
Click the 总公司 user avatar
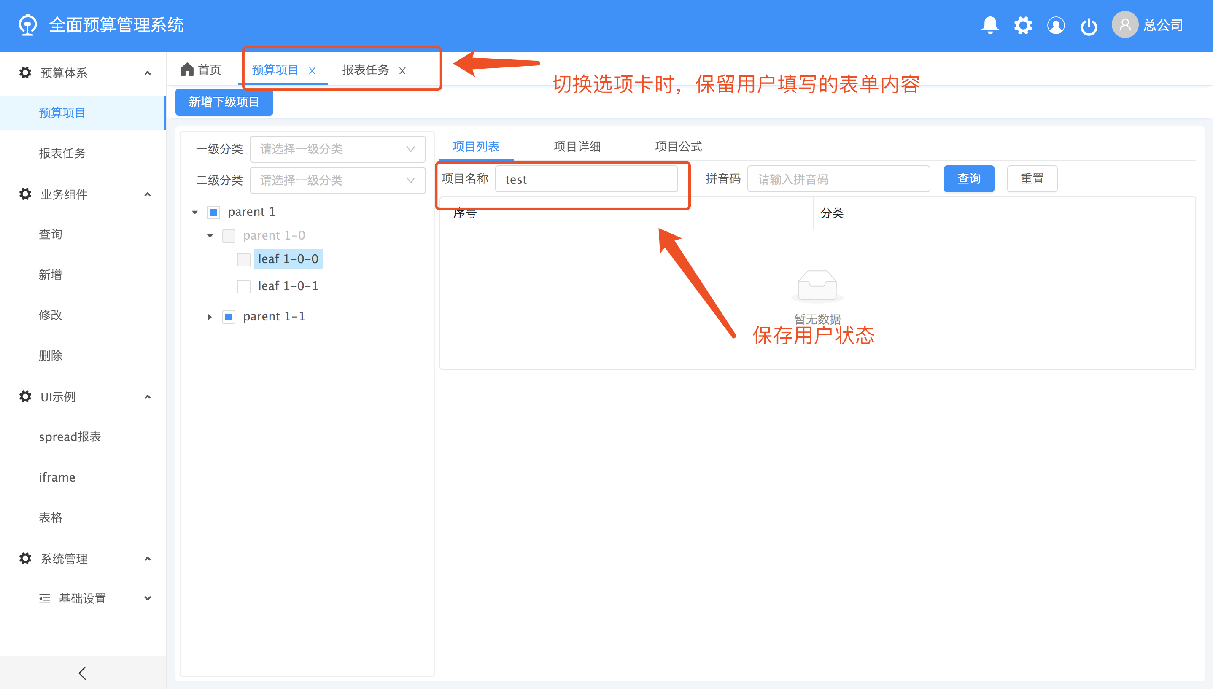pos(1124,24)
